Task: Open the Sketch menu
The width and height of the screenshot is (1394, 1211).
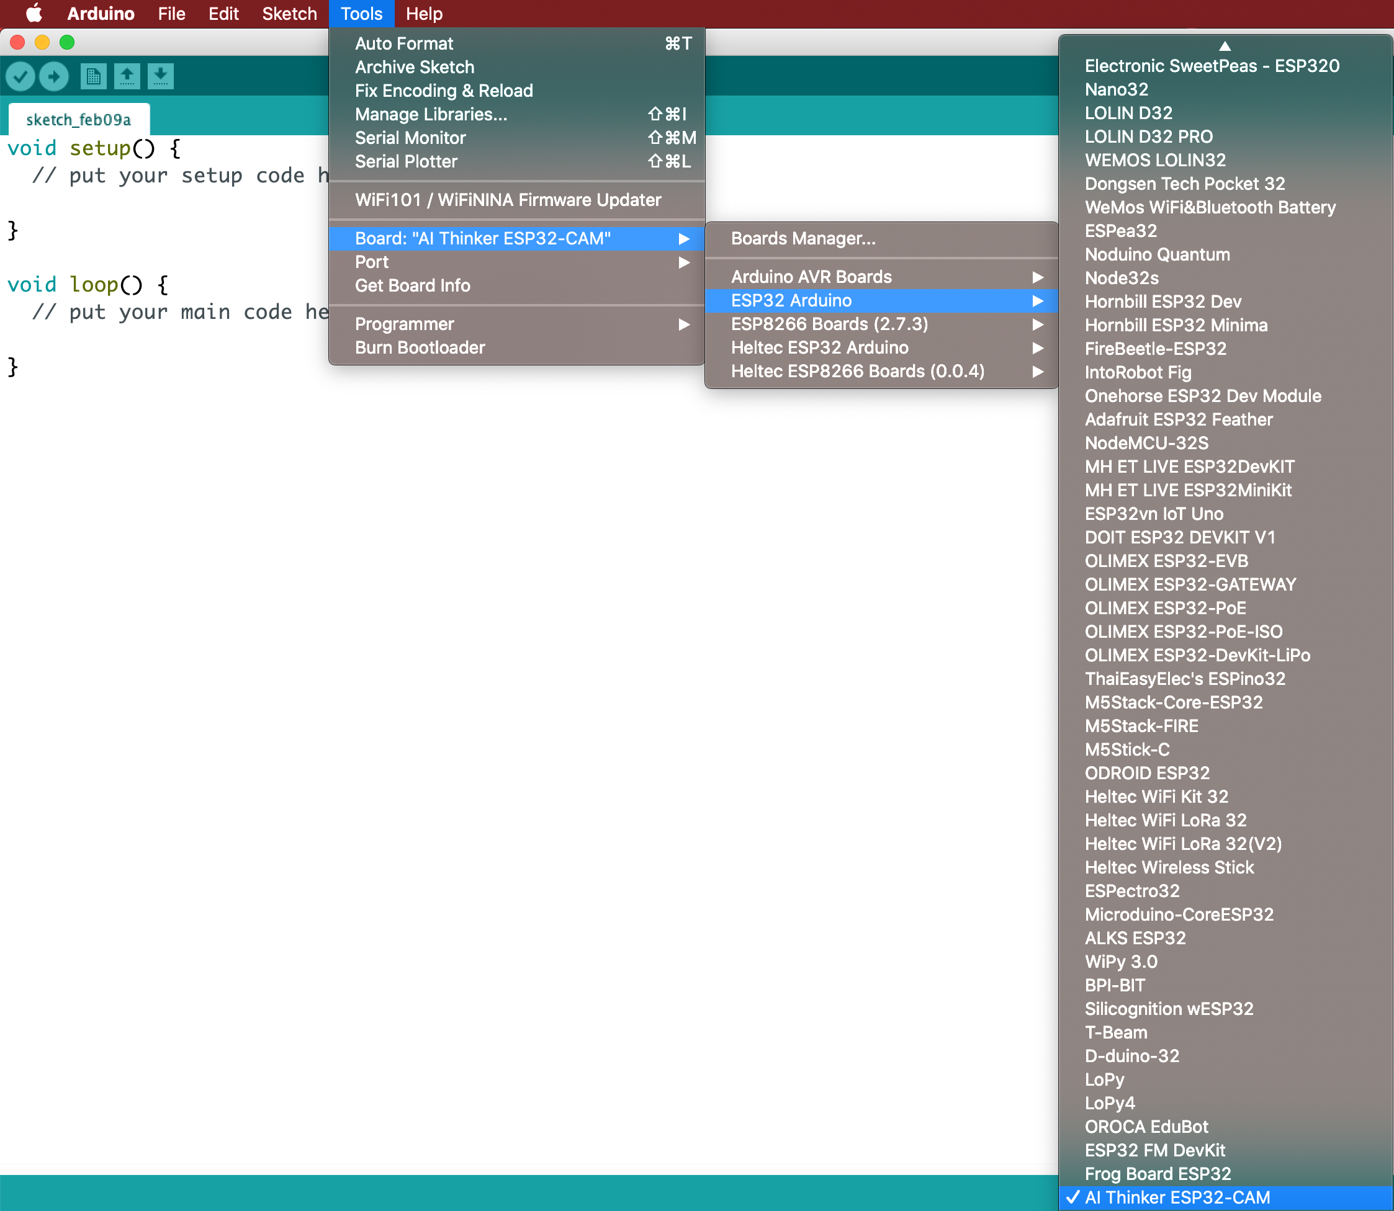Action: click(x=289, y=14)
